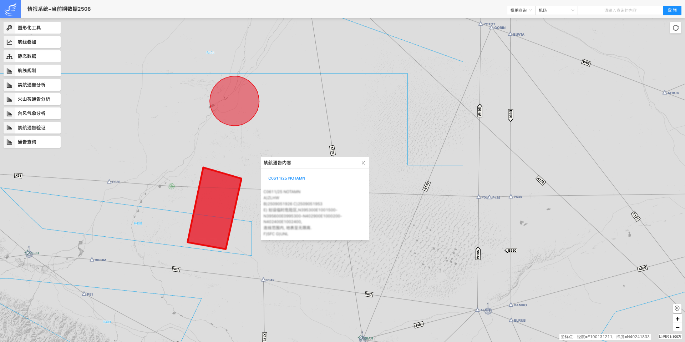Open 通告查询 panel
685x342 pixels.
[x=32, y=142]
